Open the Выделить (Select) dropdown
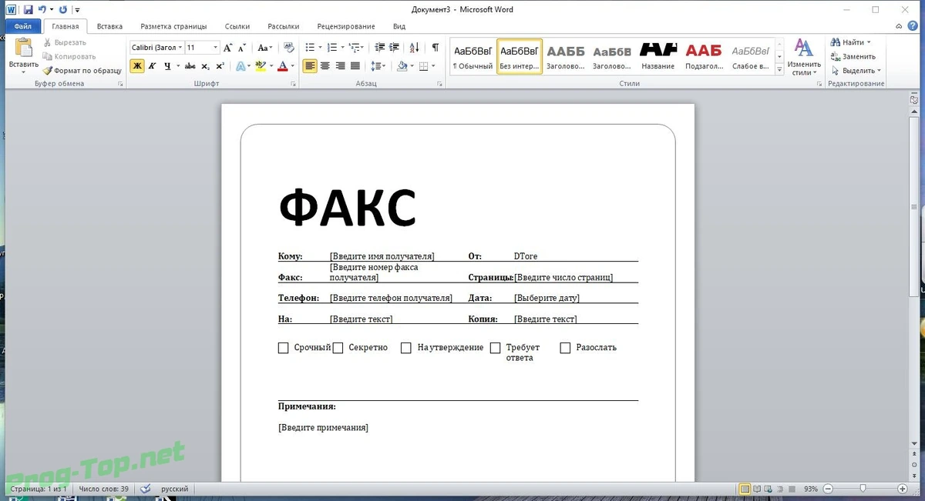Image resolution: width=925 pixels, height=501 pixels. (x=856, y=71)
